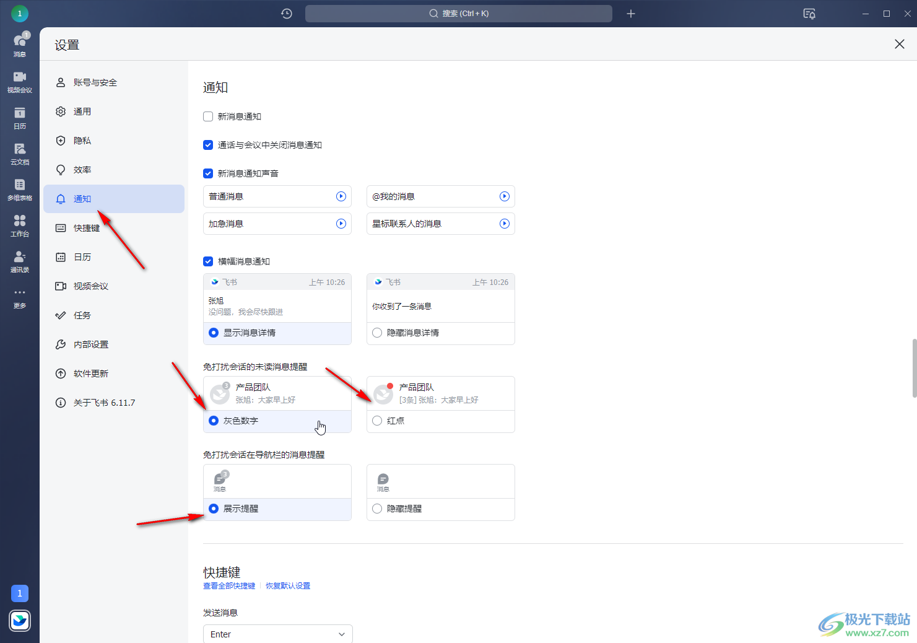Viewport: 917px width, 643px height.
Task: Select the 展示提醒 radio option
Action: click(214, 509)
